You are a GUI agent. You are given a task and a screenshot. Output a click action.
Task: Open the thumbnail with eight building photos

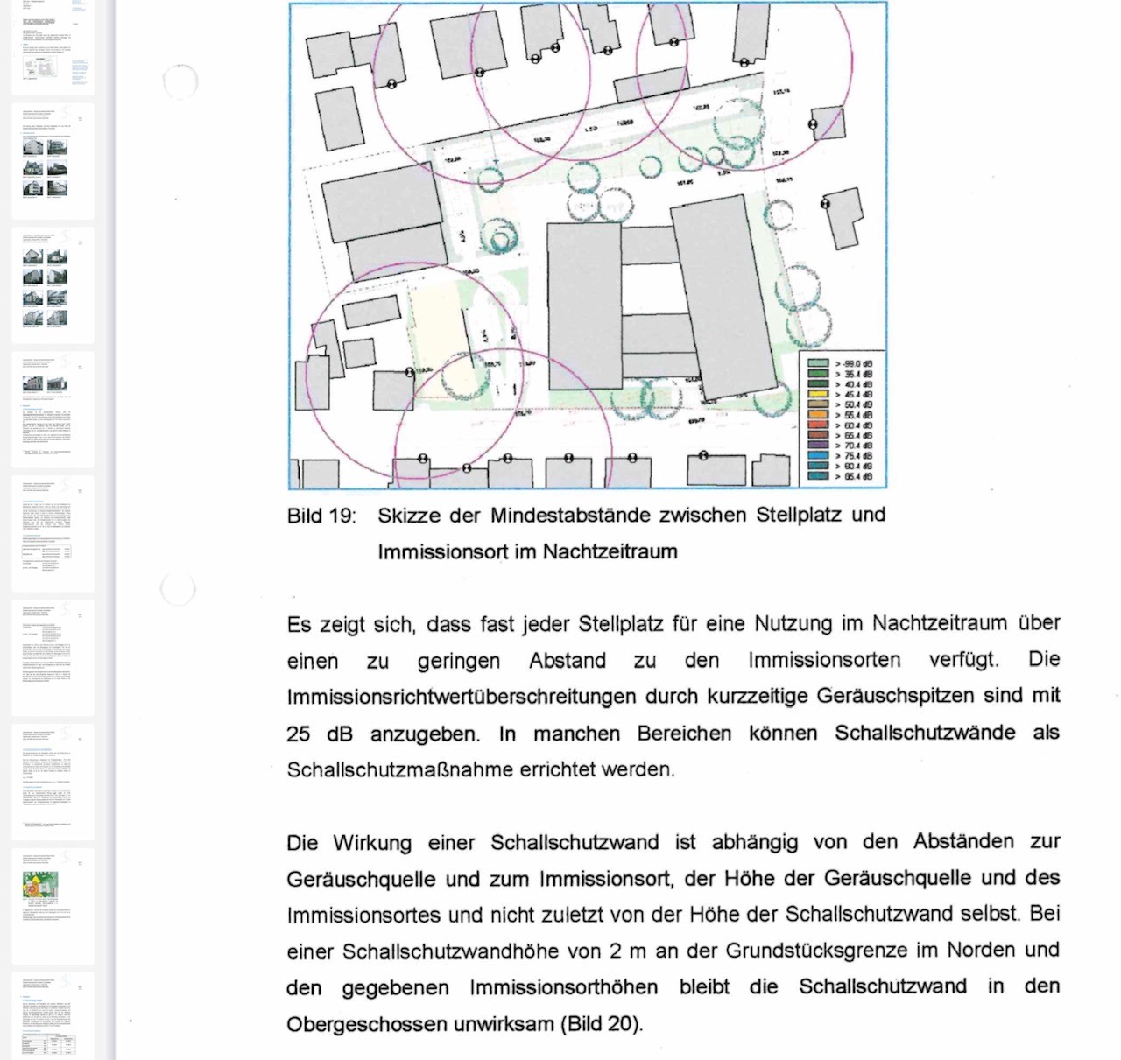point(53,286)
